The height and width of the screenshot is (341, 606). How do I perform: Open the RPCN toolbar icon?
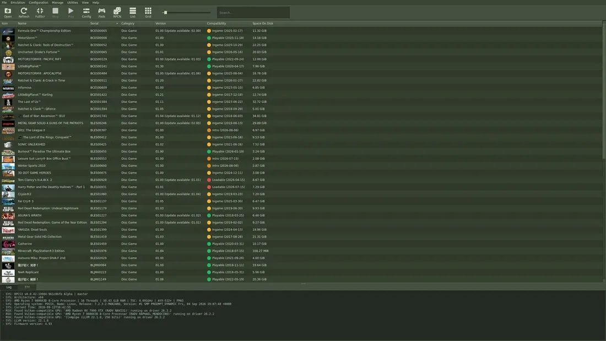(117, 12)
